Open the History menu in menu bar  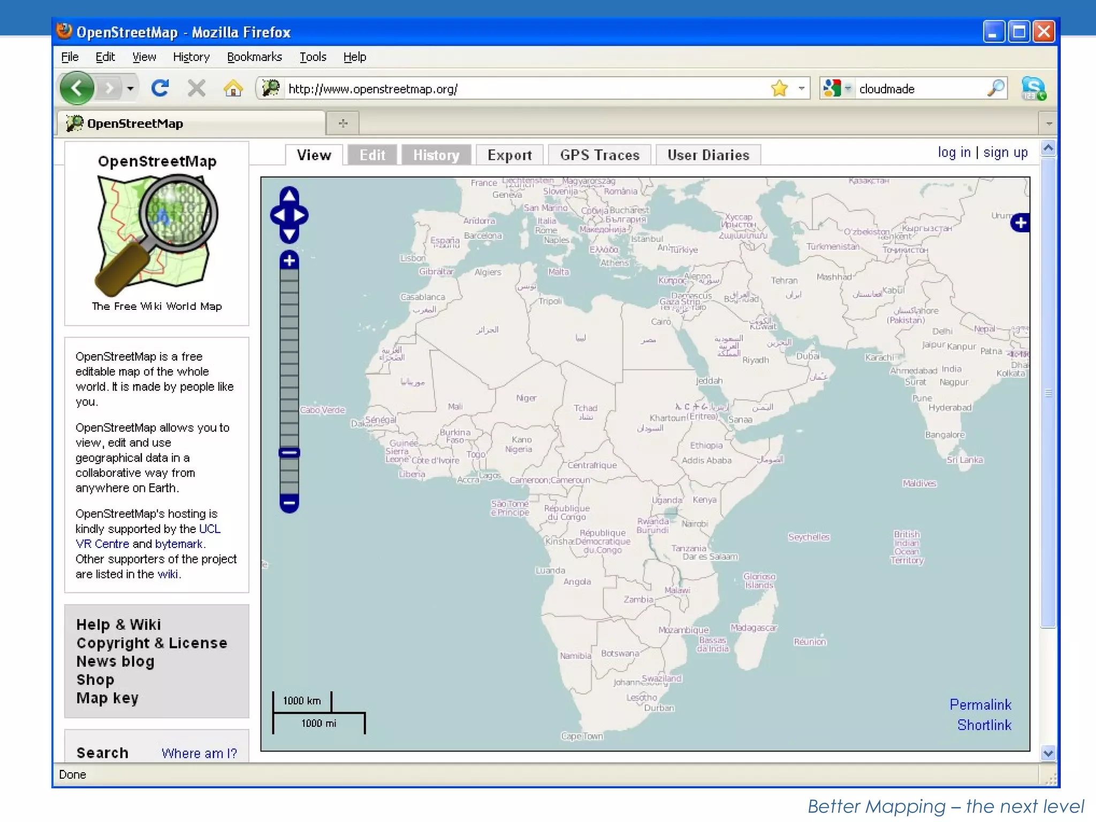191,57
